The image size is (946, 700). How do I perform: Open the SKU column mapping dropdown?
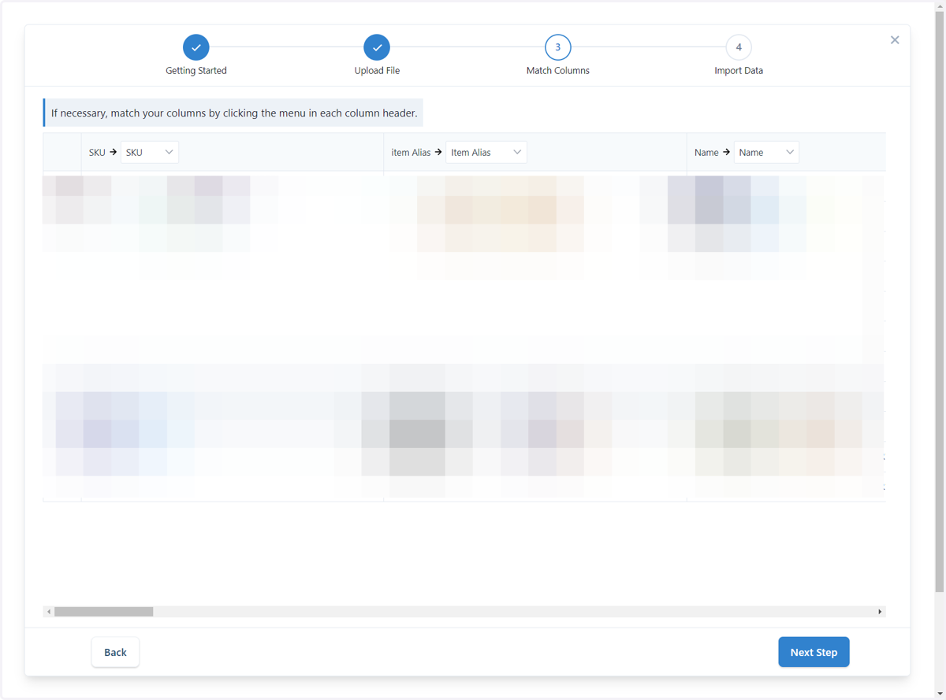click(150, 153)
